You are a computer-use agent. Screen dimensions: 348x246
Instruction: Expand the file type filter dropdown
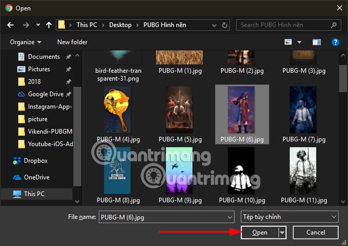(x=289, y=217)
